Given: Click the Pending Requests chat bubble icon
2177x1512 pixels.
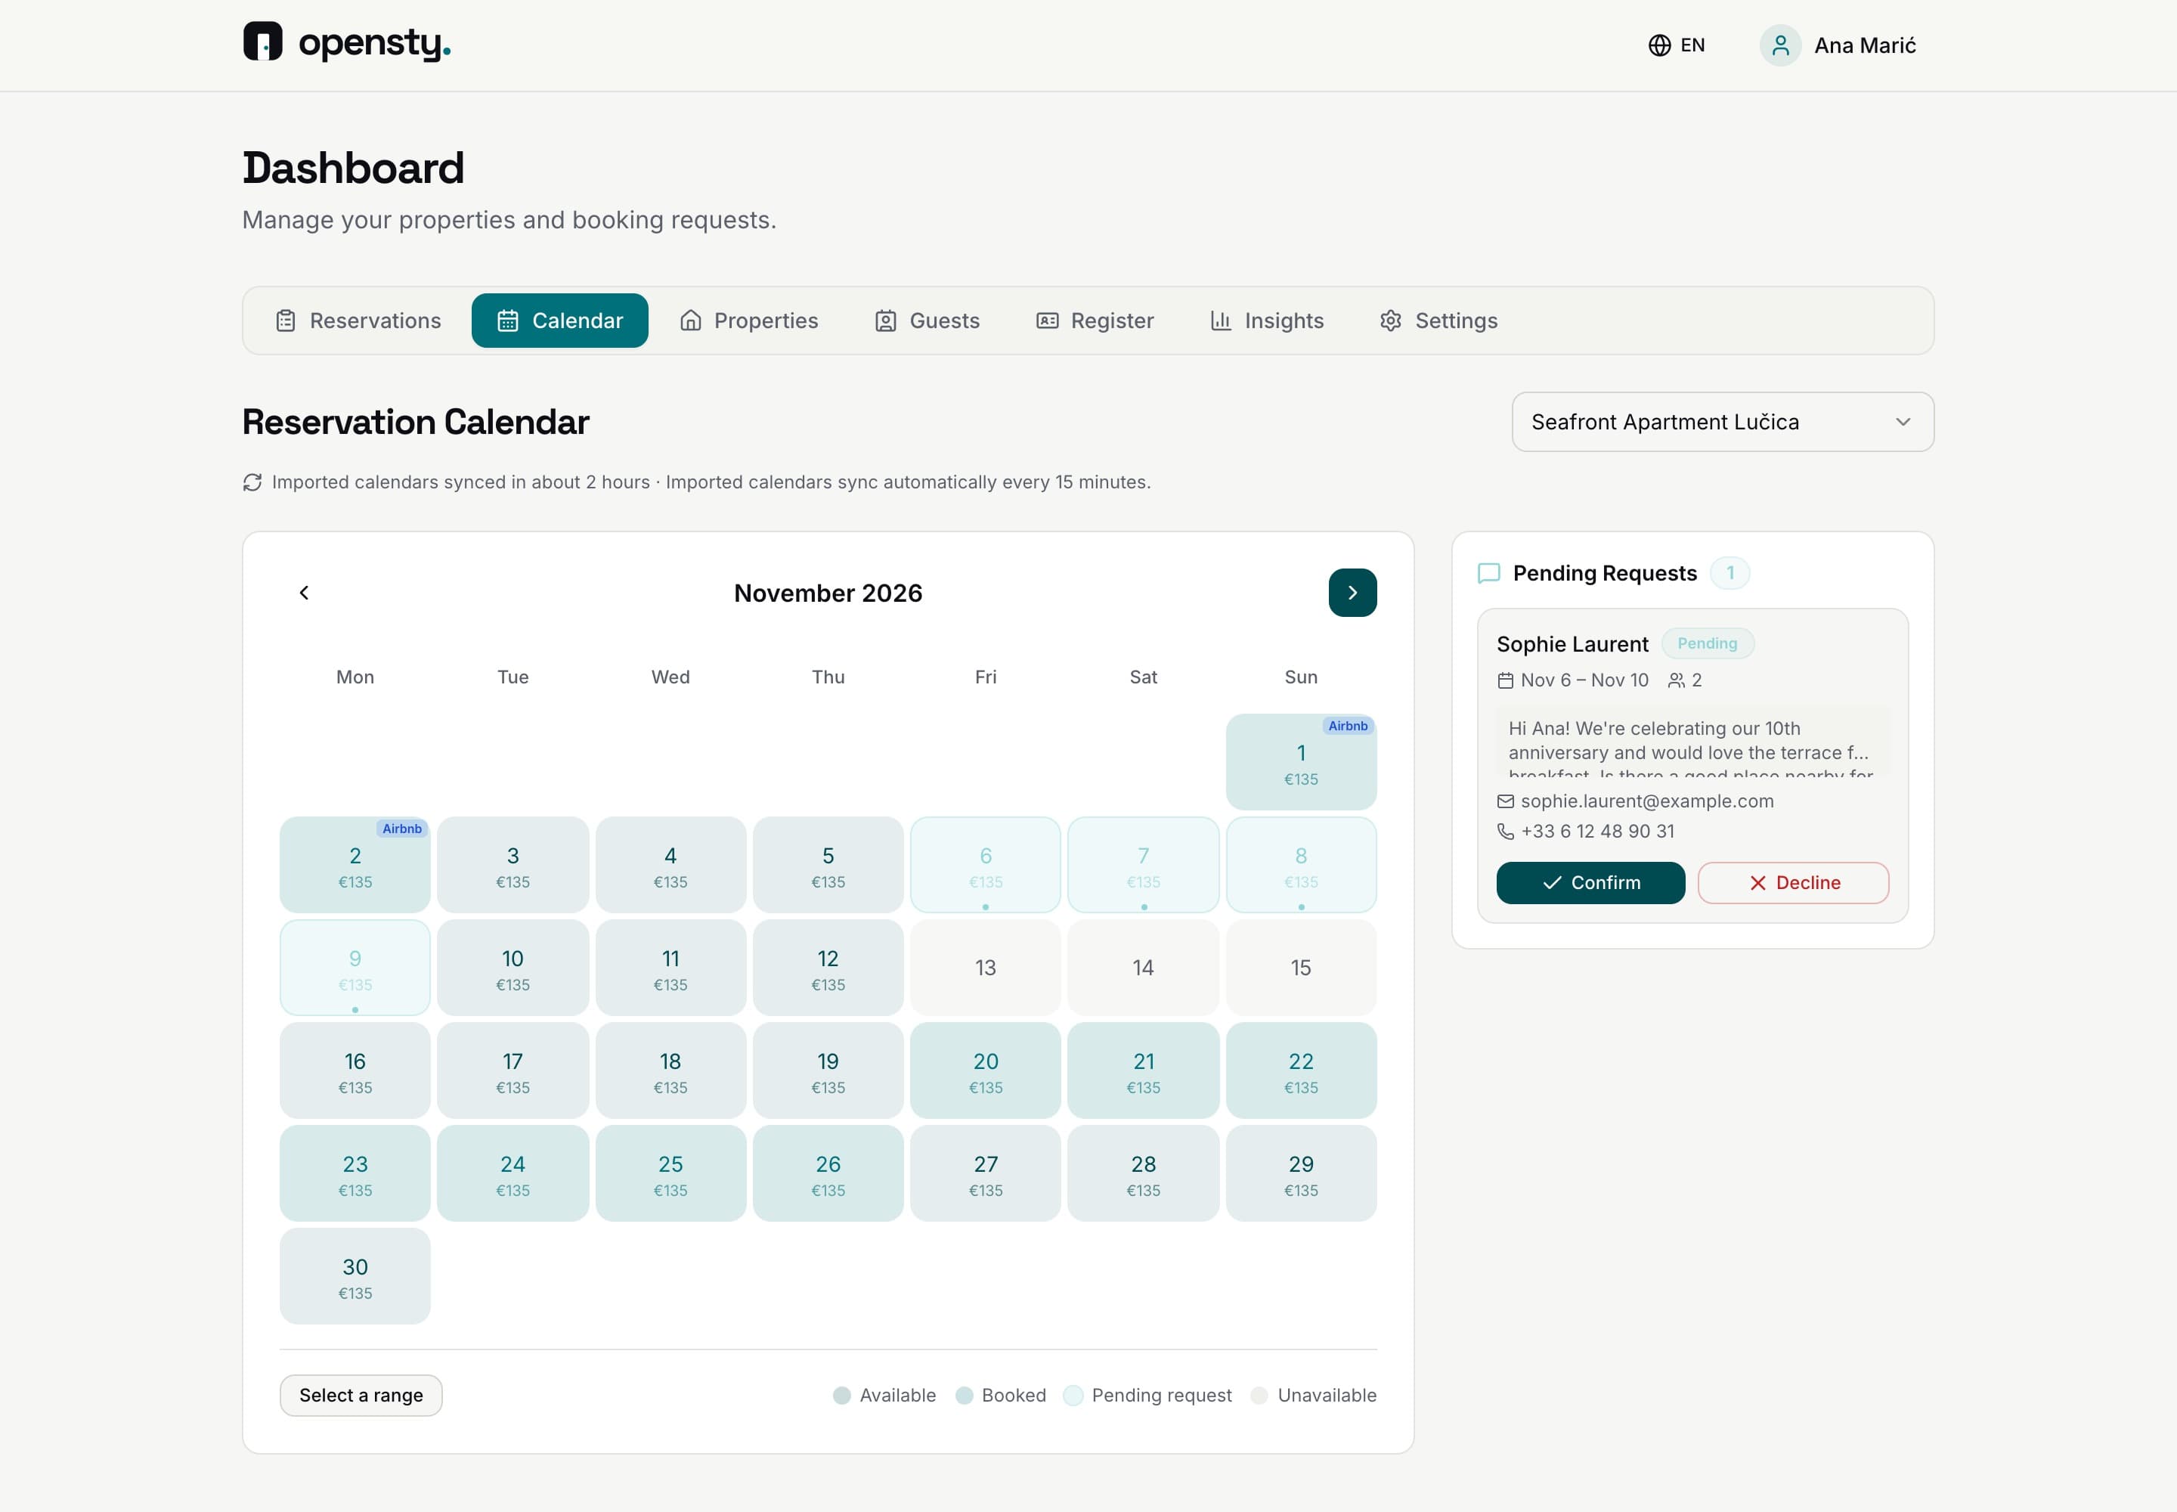Looking at the screenshot, I should [1488, 573].
